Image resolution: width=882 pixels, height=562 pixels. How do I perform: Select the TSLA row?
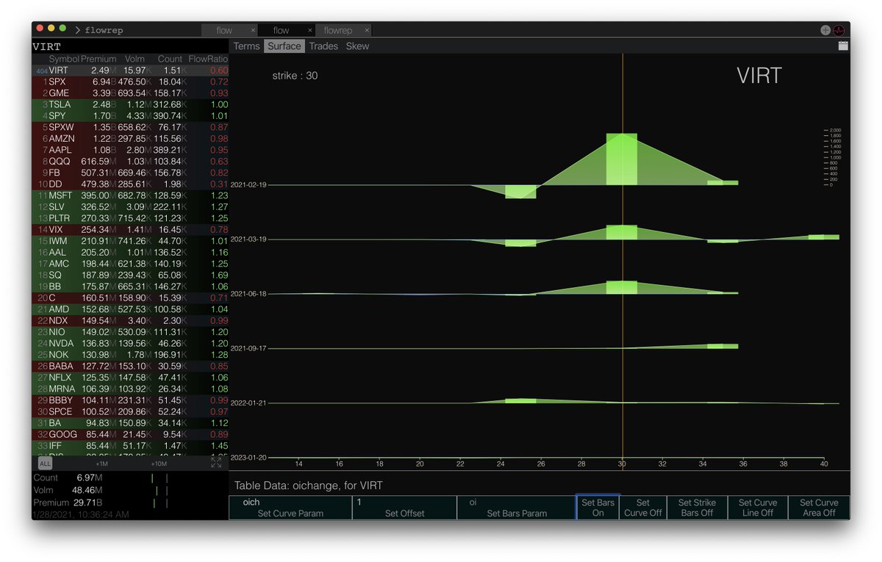[130, 104]
